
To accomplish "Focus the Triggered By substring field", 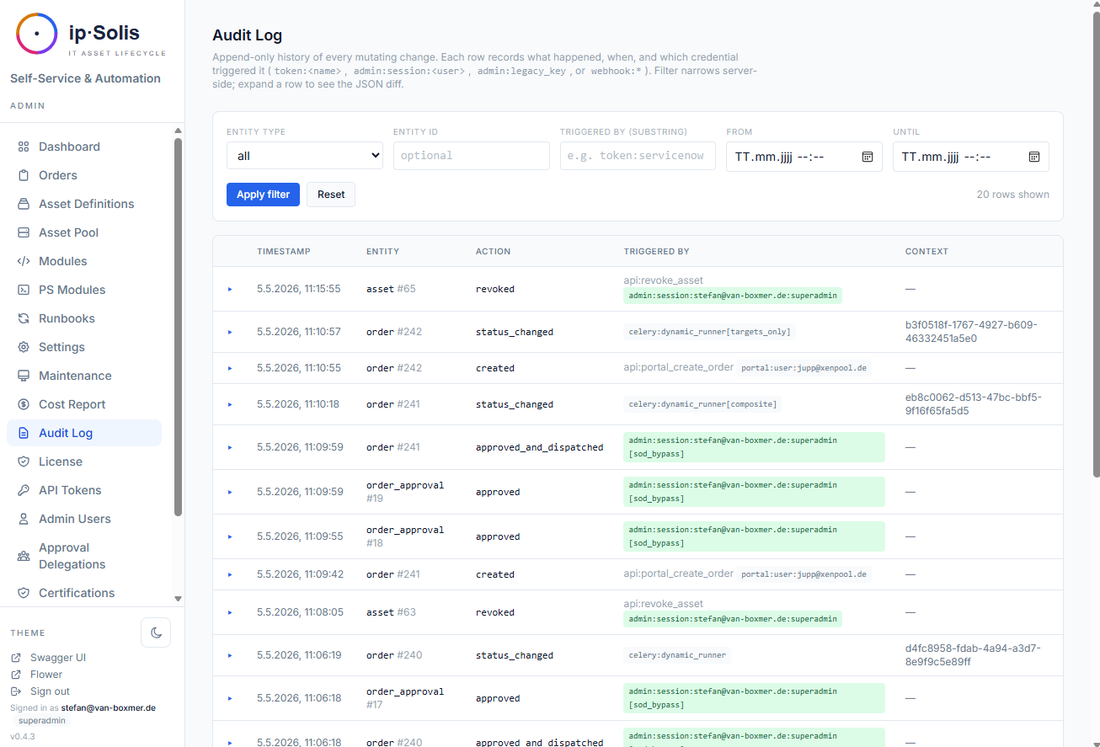I will point(638,156).
